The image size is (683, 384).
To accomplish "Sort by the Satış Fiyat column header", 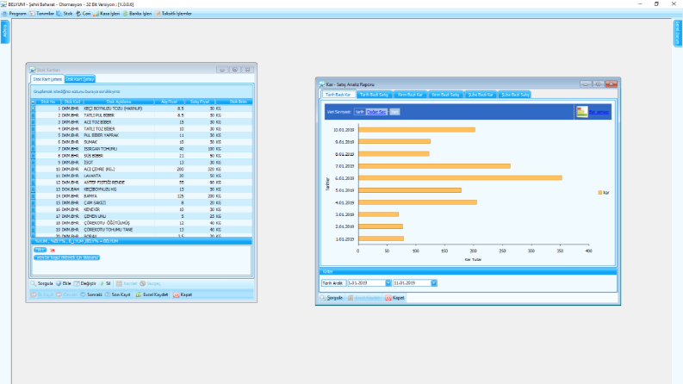I will 200,102.
